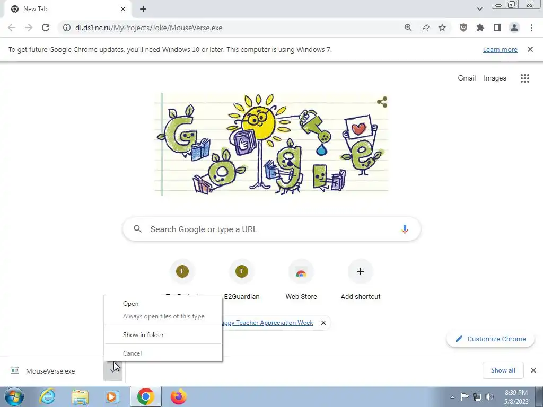This screenshot has width=543, height=407.
Task: Dismiss the Teacher Appreciation Week promo
Action: (323, 323)
